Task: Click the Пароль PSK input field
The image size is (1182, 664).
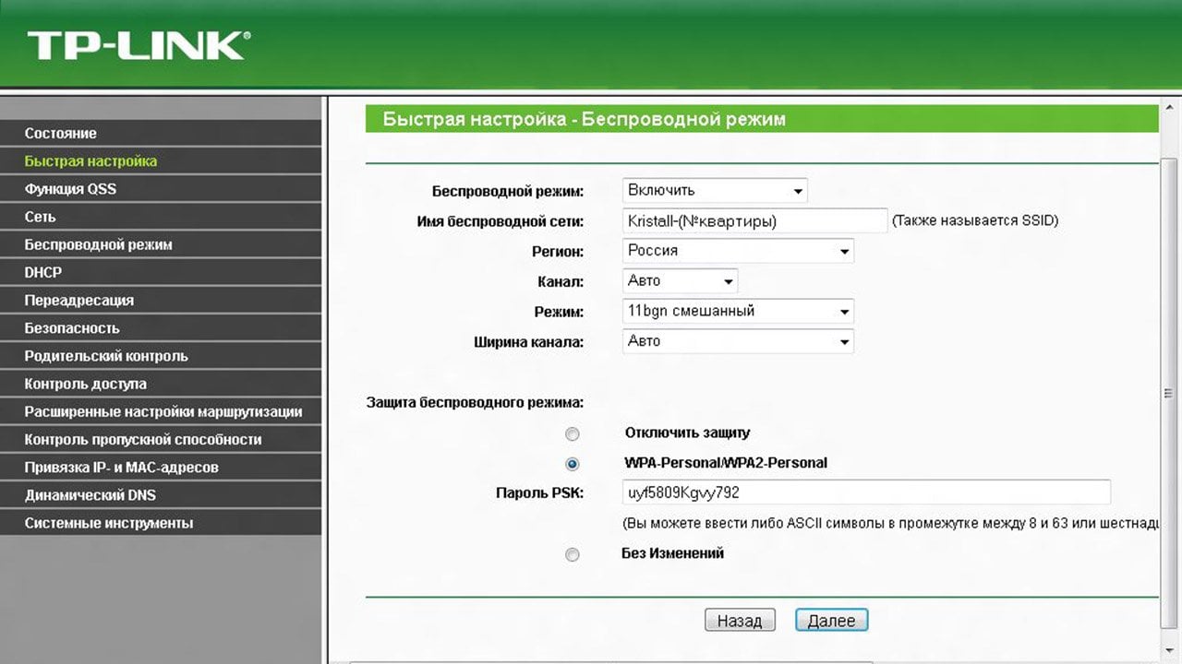Action: coord(866,492)
